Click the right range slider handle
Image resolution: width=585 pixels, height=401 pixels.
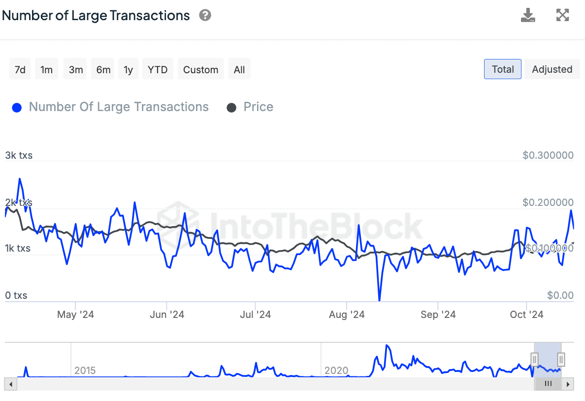pos(561,360)
